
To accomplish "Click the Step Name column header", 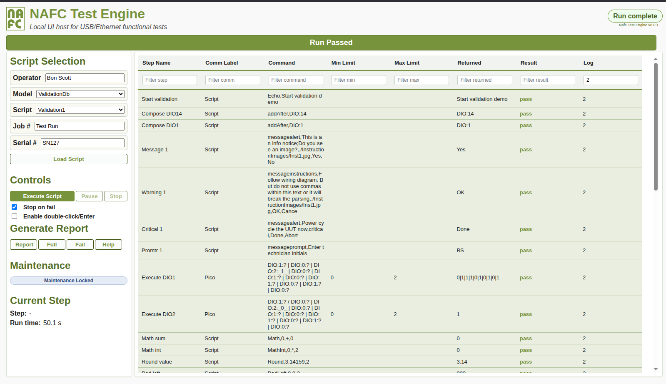I will 156,63.
